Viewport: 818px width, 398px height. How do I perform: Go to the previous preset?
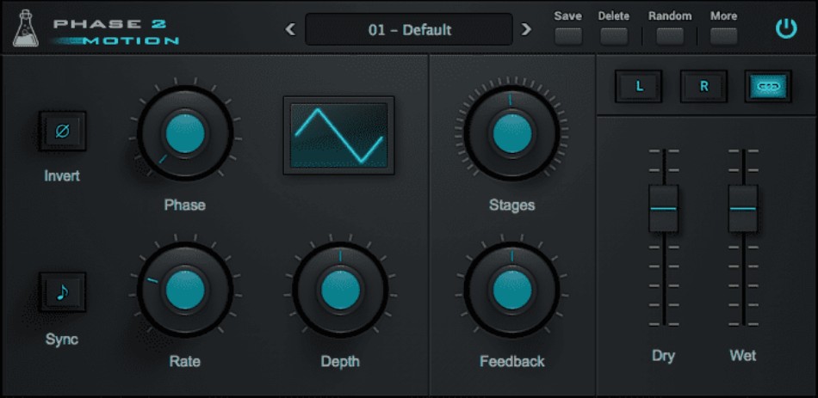pos(290,30)
